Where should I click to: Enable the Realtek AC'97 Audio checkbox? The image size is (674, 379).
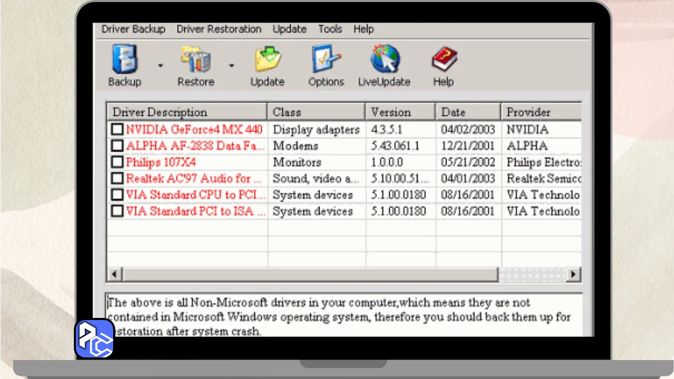click(117, 178)
